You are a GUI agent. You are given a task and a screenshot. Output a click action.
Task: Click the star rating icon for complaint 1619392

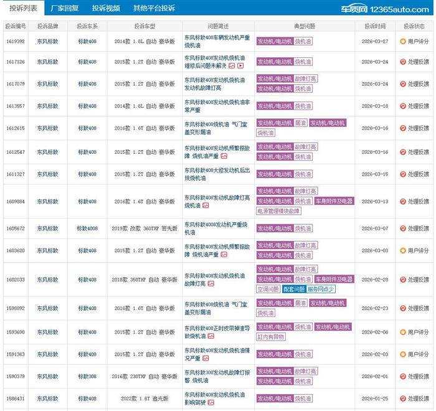(403, 41)
